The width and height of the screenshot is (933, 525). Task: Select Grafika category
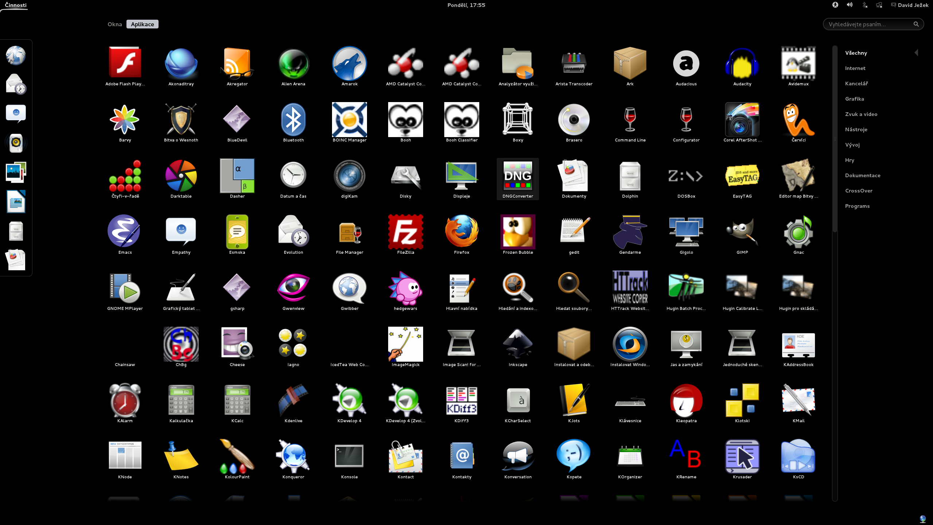[x=854, y=99]
